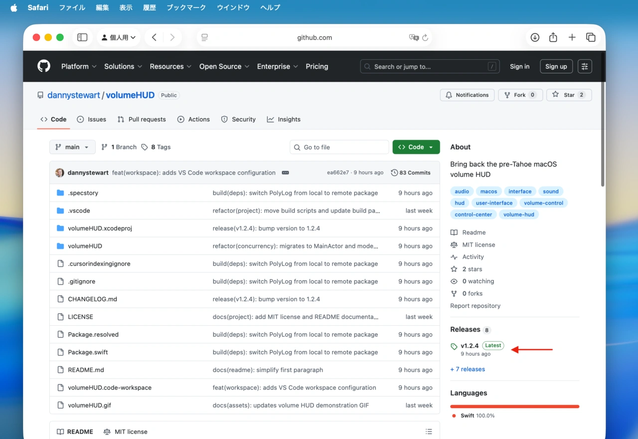Open the README outline icon

[x=429, y=432]
